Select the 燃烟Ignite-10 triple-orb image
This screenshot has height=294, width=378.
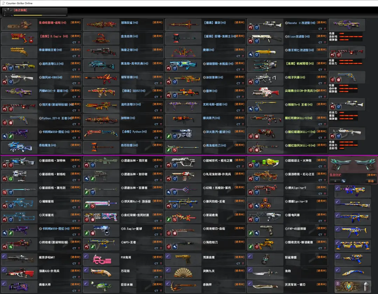(265, 203)
